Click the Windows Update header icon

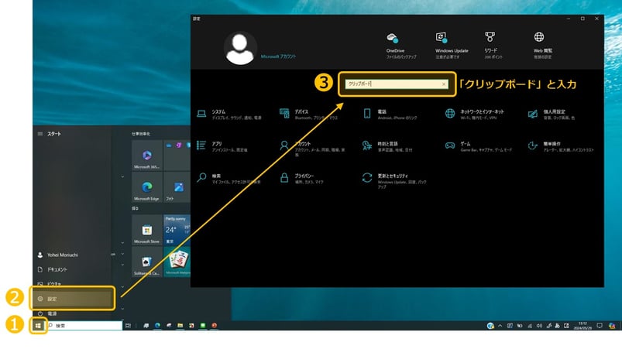[442, 38]
